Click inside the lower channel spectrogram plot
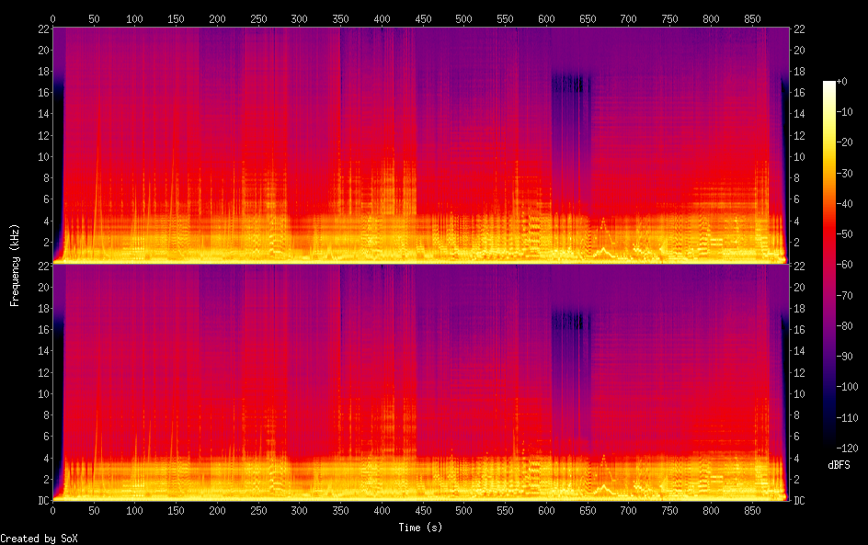 420,382
